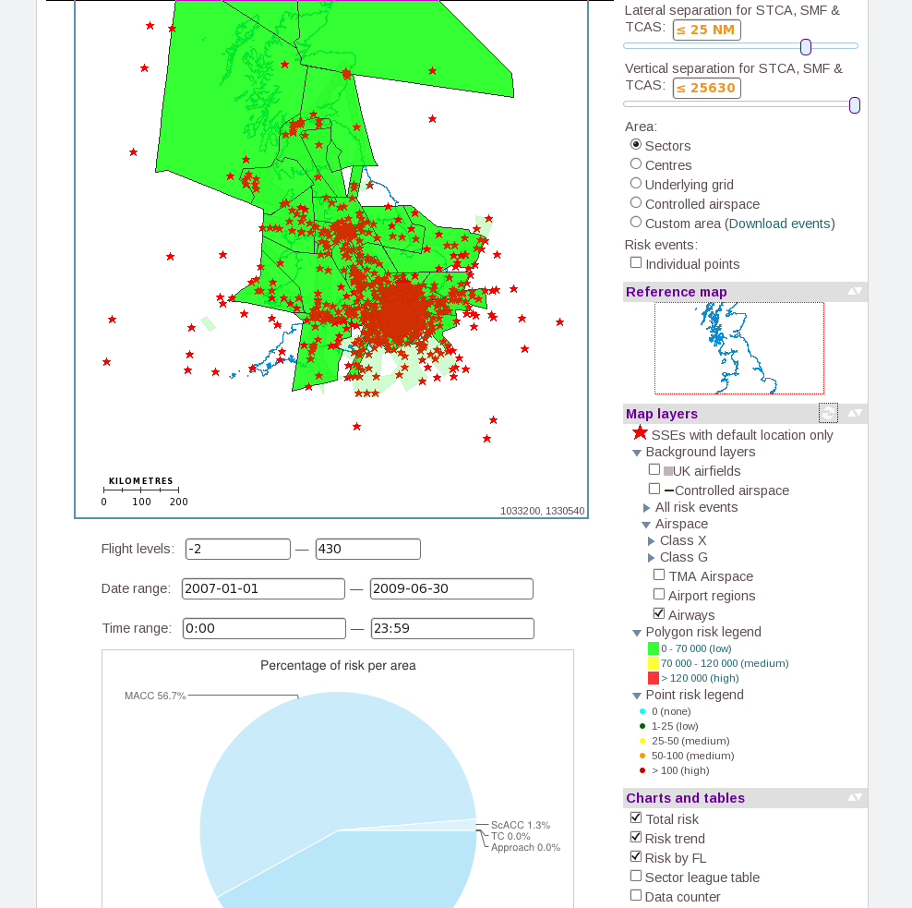Enable the Airport regions layer checkbox
Screen dimensions: 912x908
point(659,594)
